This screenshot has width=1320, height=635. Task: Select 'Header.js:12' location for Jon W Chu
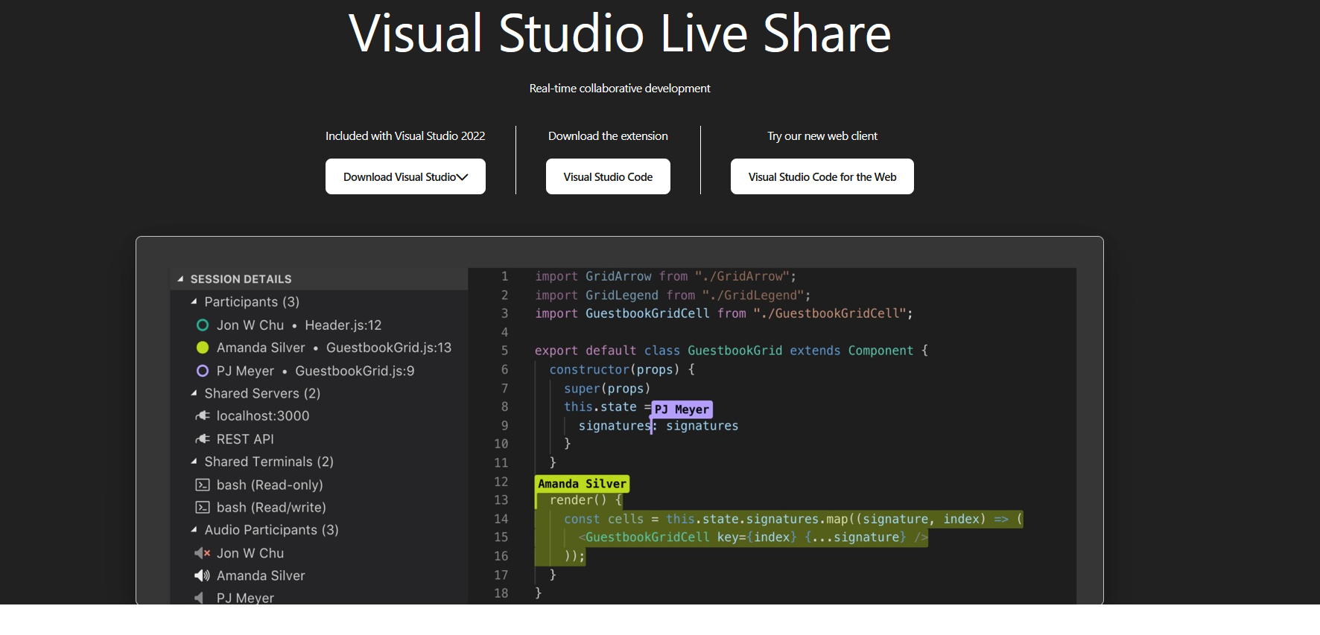pos(343,325)
